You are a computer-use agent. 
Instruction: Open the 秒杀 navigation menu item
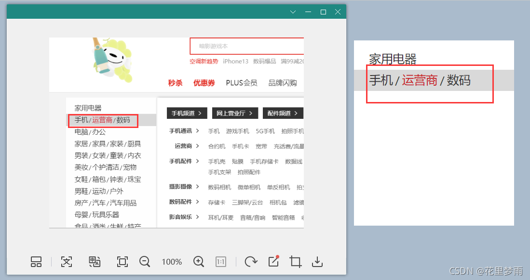175,83
